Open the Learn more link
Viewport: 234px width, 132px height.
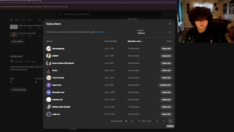pos(100,32)
